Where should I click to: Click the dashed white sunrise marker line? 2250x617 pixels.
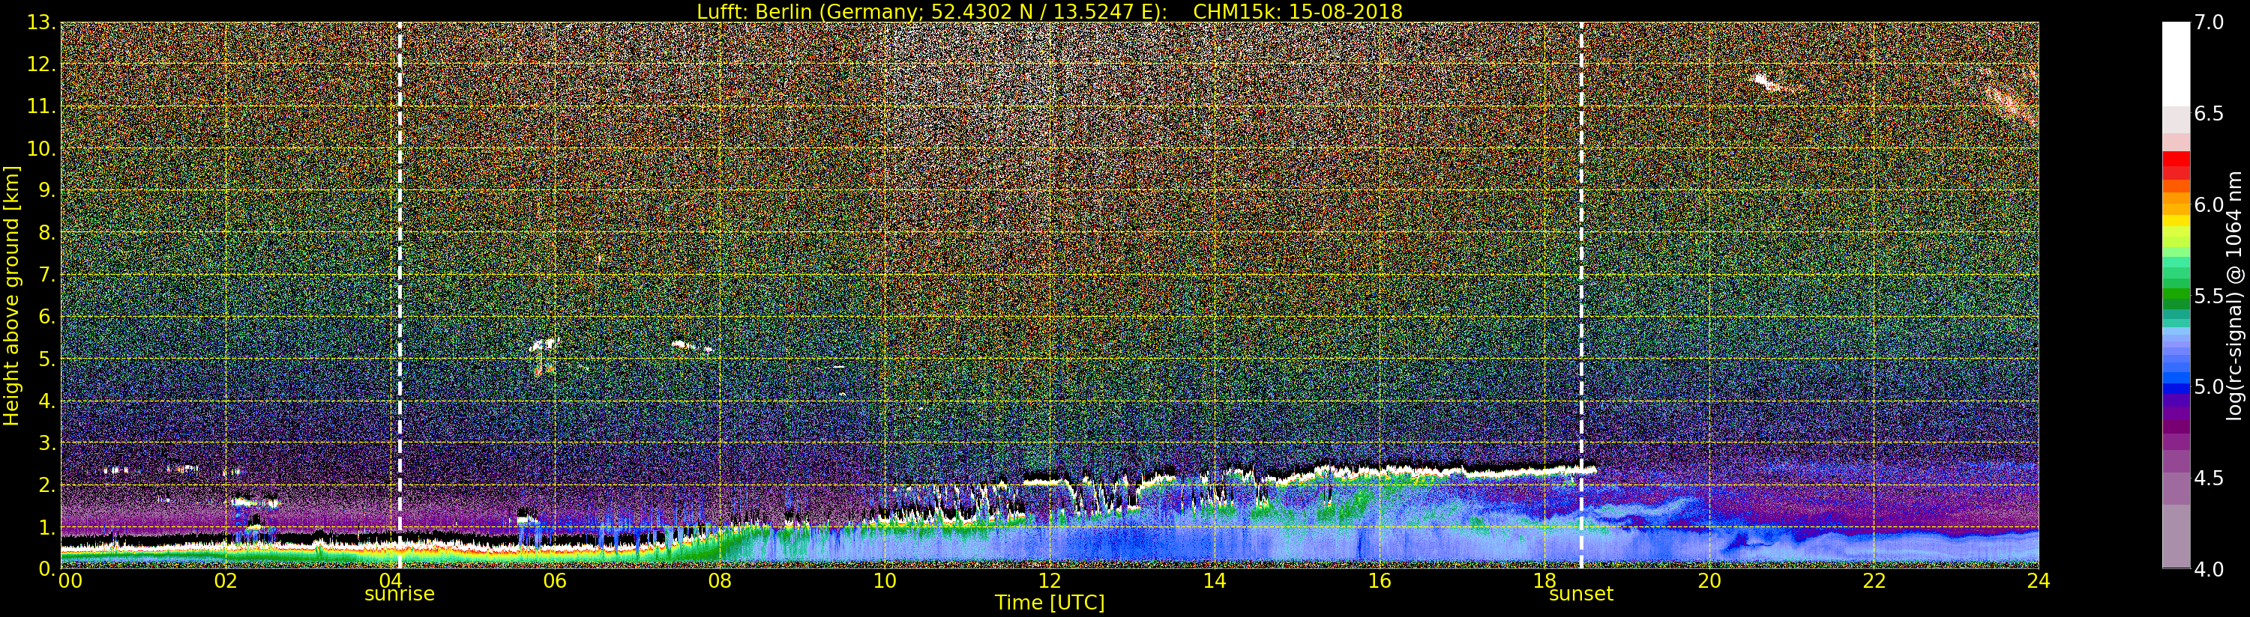point(399,295)
